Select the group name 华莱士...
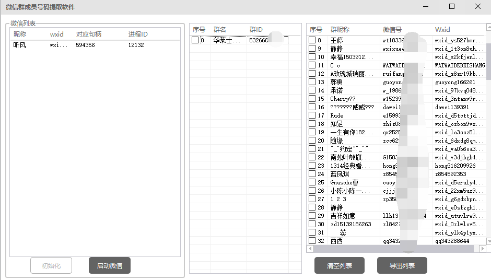Screen dimensions: 491x280 tap(227, 40)
